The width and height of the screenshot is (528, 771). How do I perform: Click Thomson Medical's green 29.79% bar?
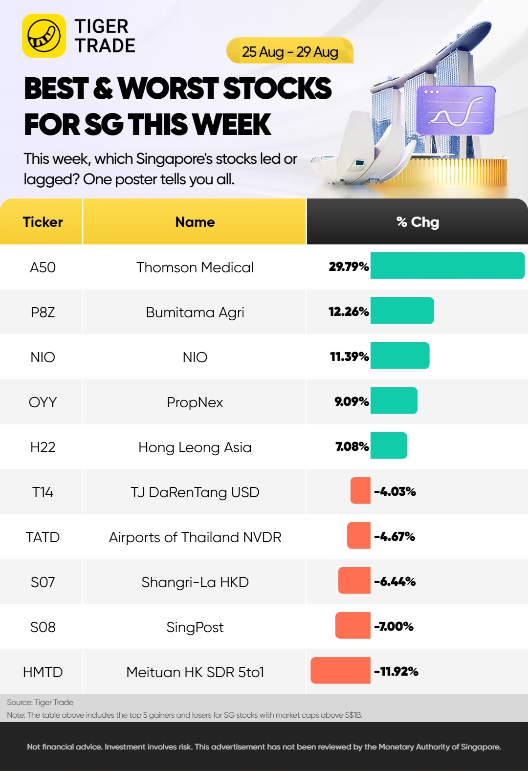coord(447,266)
